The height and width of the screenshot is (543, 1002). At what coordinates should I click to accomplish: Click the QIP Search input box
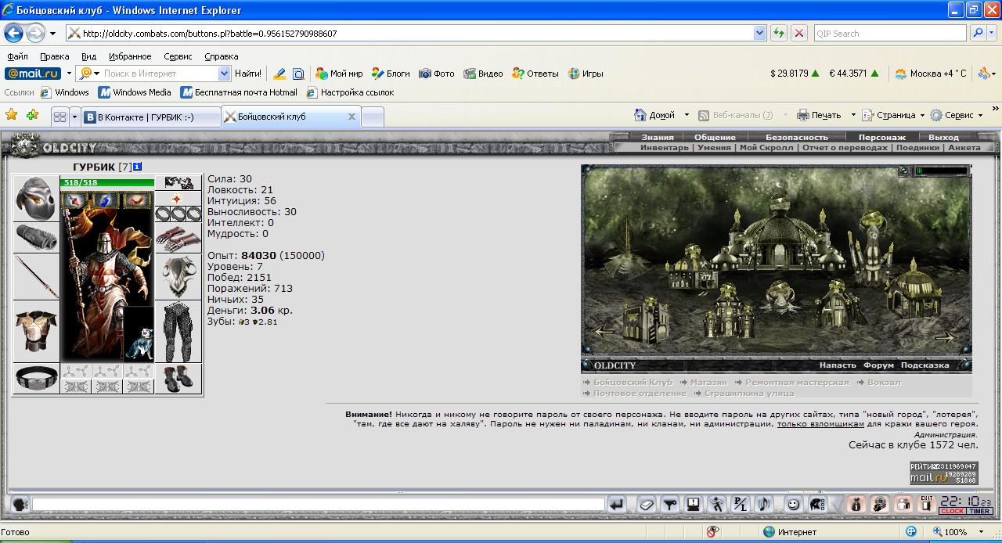890,33
